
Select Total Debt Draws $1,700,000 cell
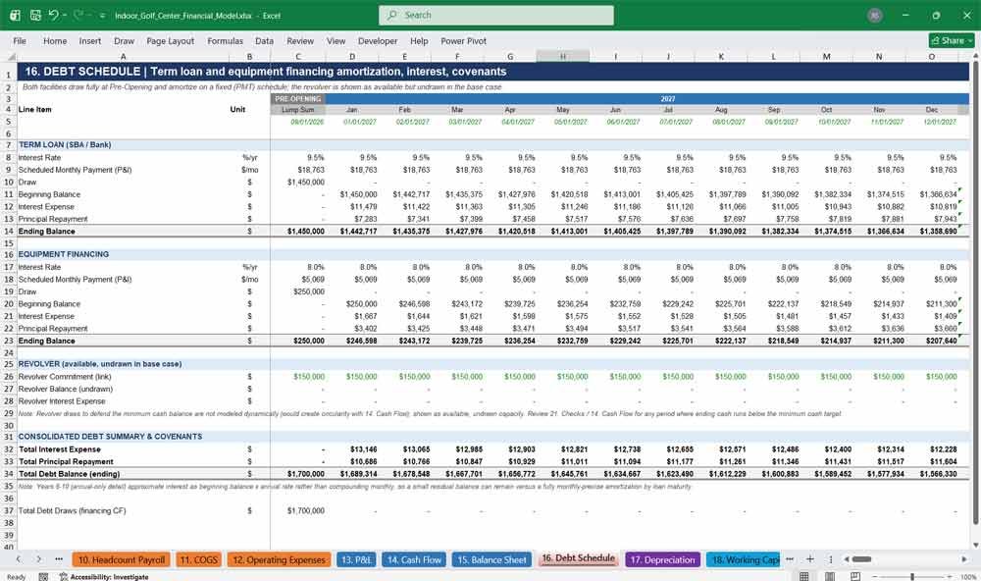coord(298,511)
